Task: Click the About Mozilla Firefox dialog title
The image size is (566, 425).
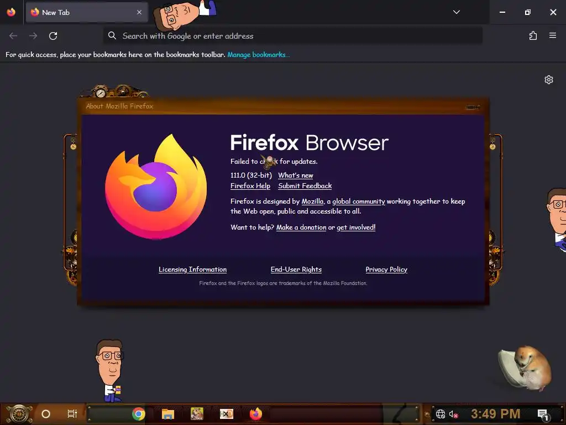Action: tap(119, 106)
